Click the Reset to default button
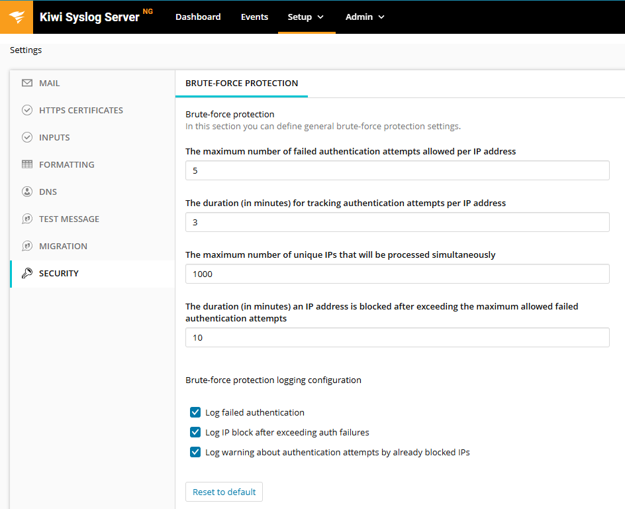The width and height of the screenshot is (625, 509). coord(224,492)
